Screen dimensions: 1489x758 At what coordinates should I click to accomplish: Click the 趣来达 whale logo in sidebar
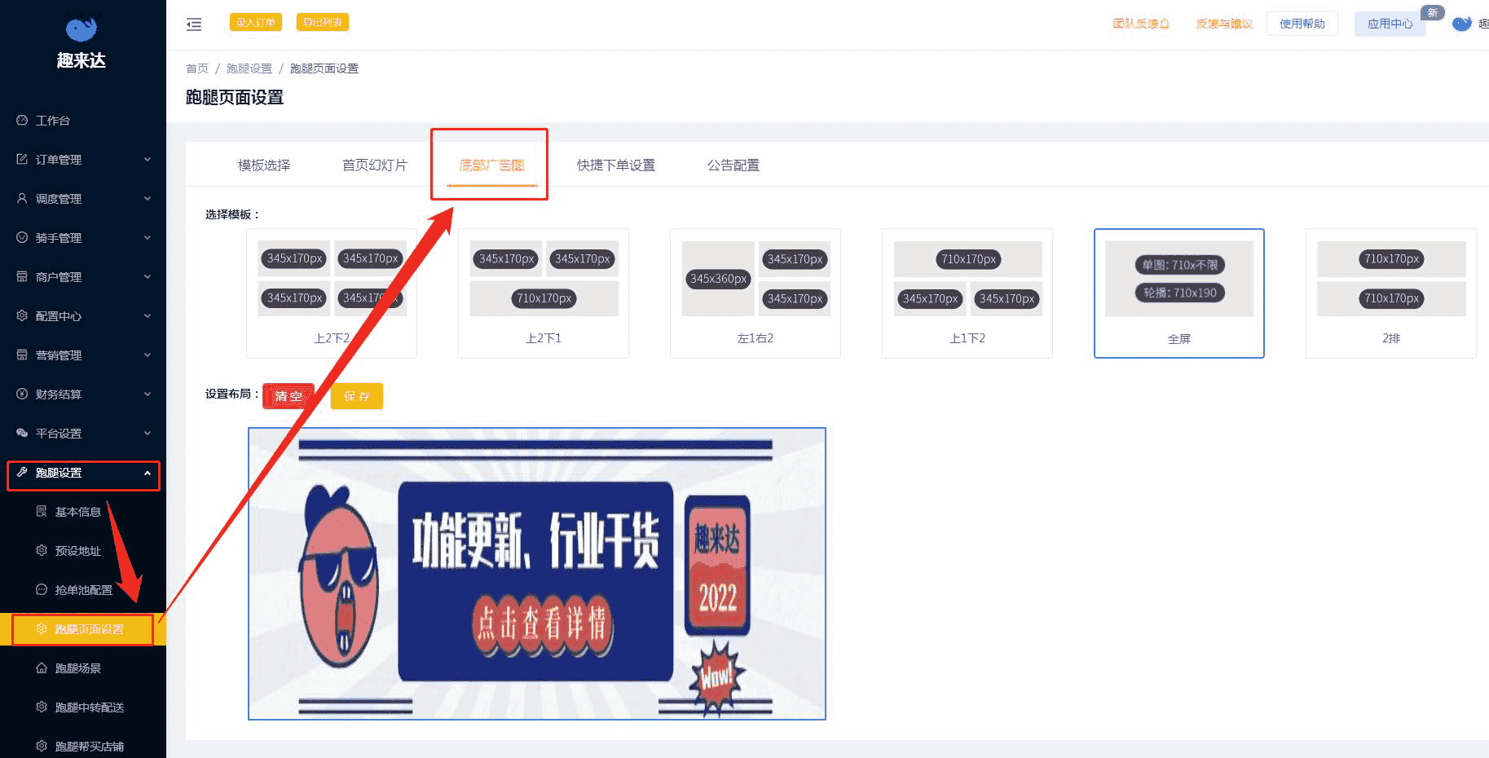tap(81, 29)
